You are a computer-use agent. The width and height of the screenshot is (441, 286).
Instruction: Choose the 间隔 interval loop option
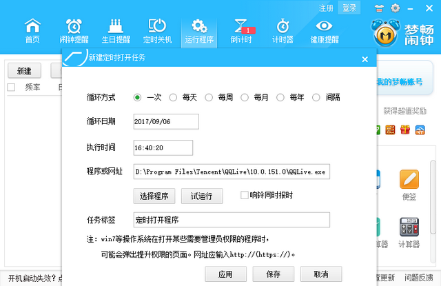[x=317, y=98]
